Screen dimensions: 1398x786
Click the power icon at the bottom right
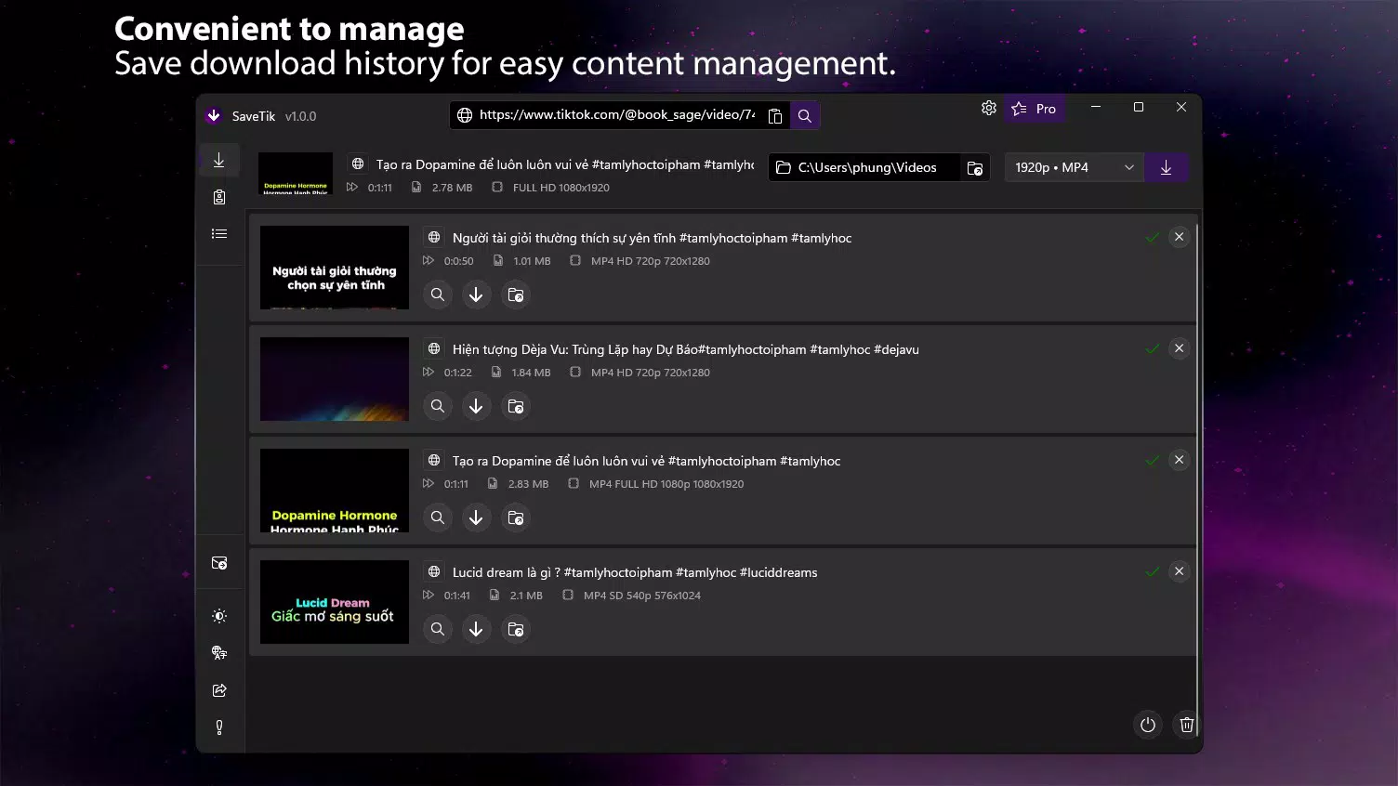[1148, 725]
